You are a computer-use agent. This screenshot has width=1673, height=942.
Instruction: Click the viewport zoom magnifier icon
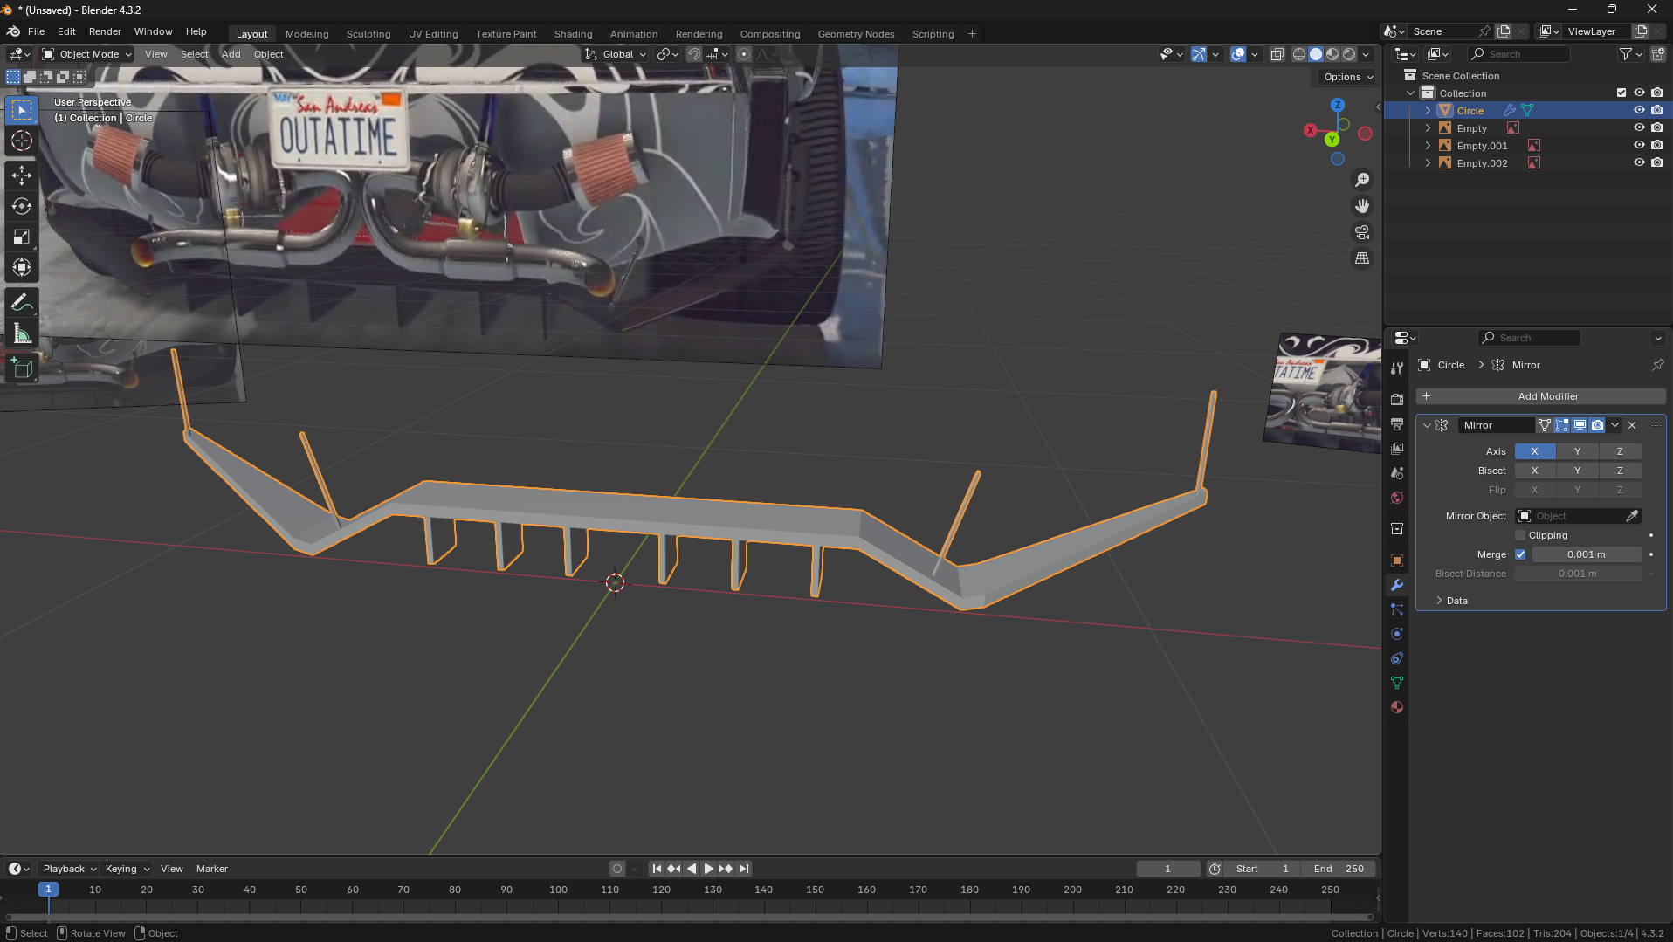[x=1362, y=180]
